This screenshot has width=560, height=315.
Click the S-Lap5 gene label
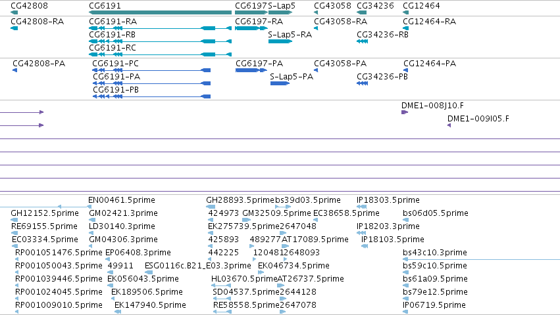point(282,6)
